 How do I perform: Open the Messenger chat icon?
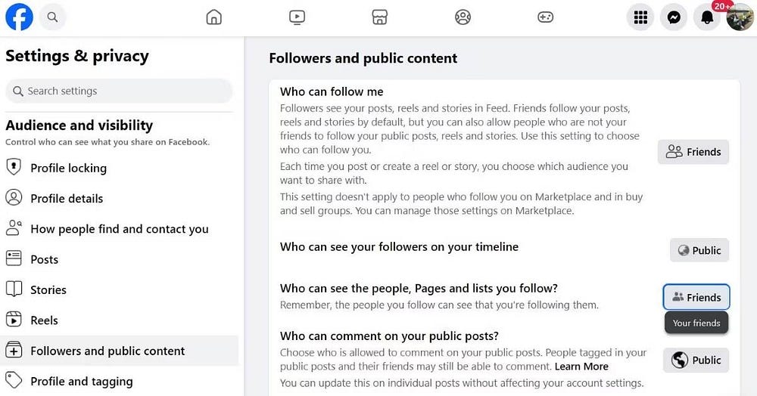click(674, 17)
